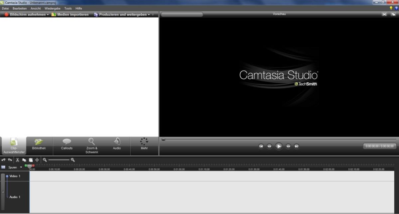The image size is (399, 214).
Task: Undo the last action
Action: (x=4, y=160)
